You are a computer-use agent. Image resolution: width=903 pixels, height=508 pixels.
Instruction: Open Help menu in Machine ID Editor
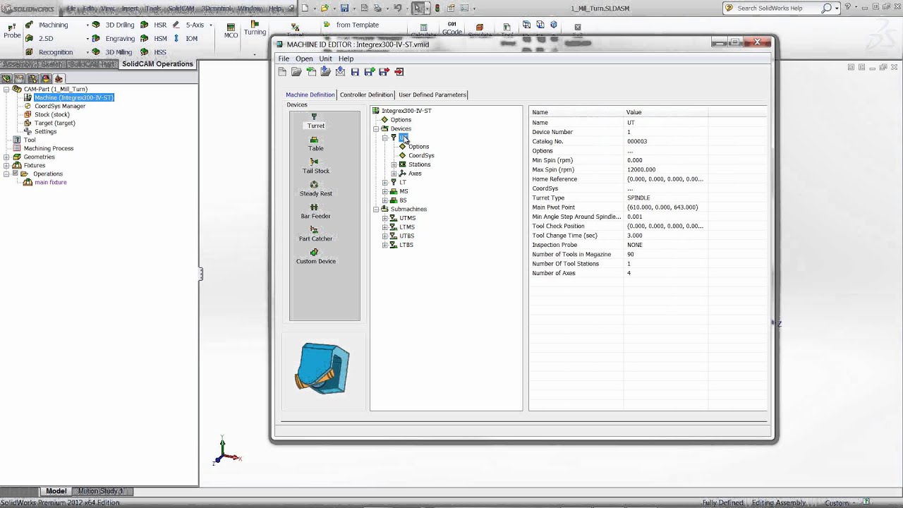pos(346,59)
